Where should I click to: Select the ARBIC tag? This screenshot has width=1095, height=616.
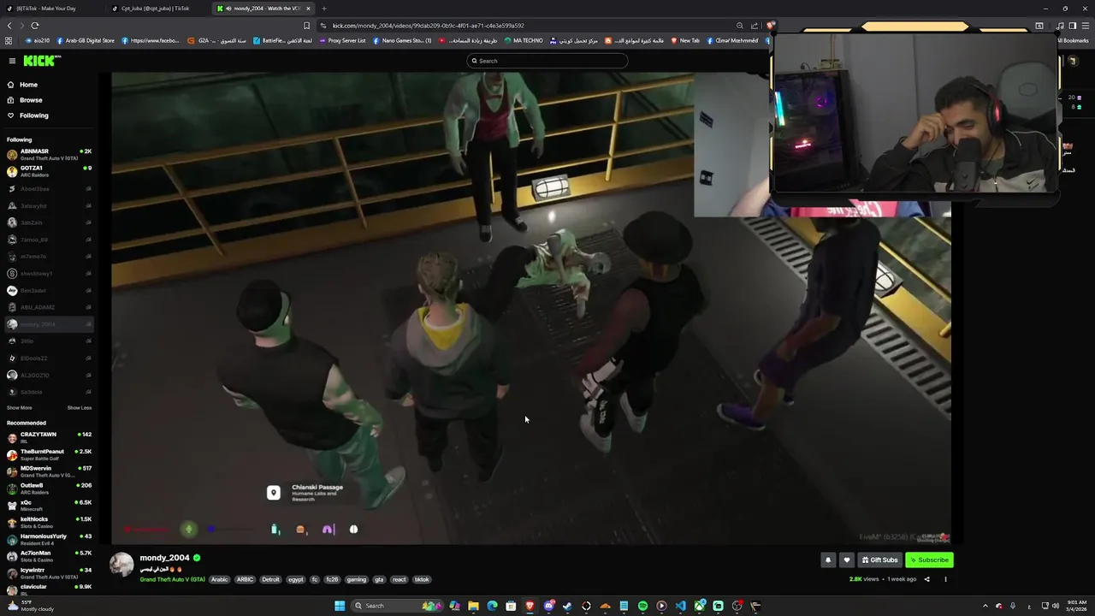(x=246, y=579)
